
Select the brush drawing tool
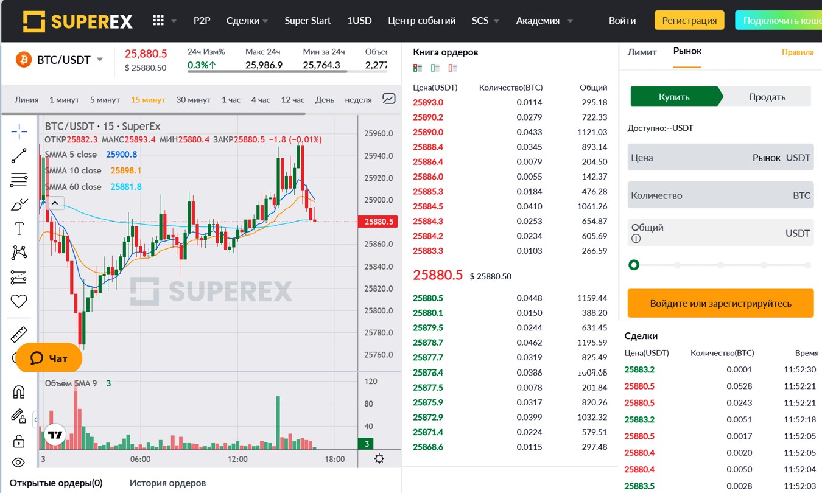click(19, 205)
